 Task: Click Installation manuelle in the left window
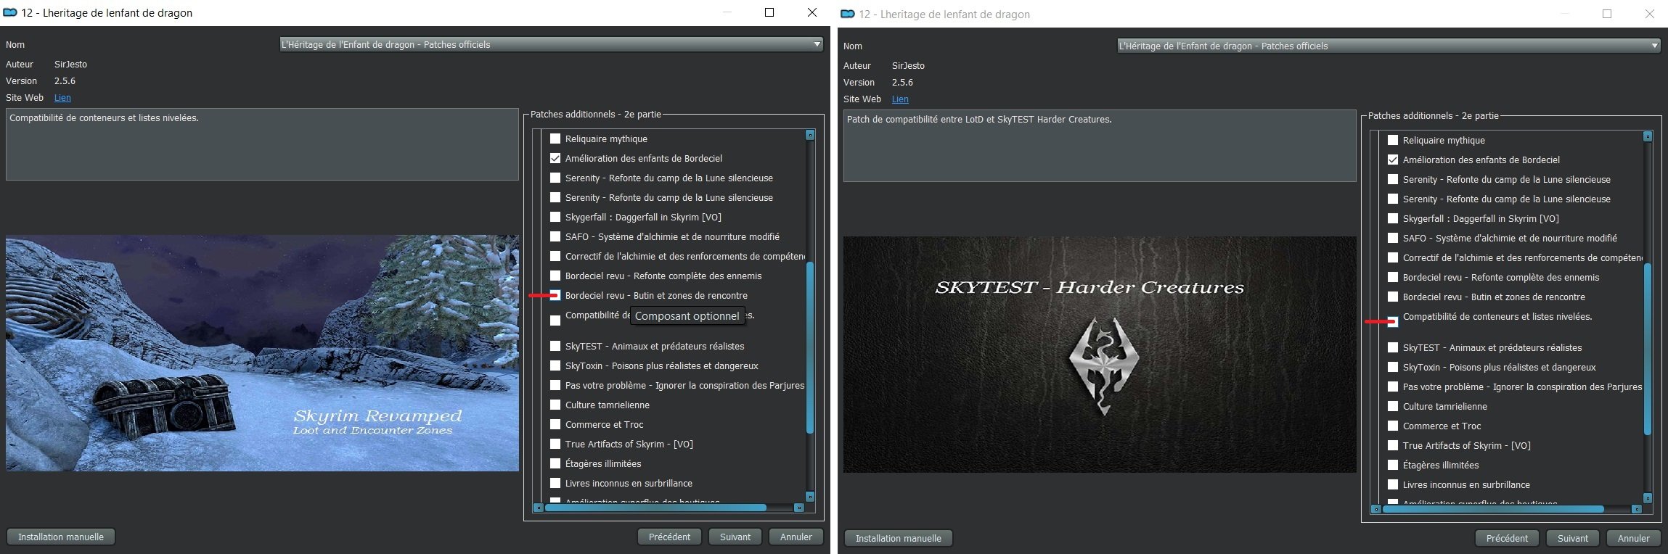pos(61,537)
